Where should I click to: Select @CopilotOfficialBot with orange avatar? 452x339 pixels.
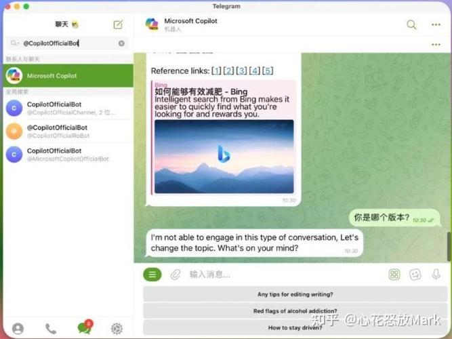pos(68,132)
